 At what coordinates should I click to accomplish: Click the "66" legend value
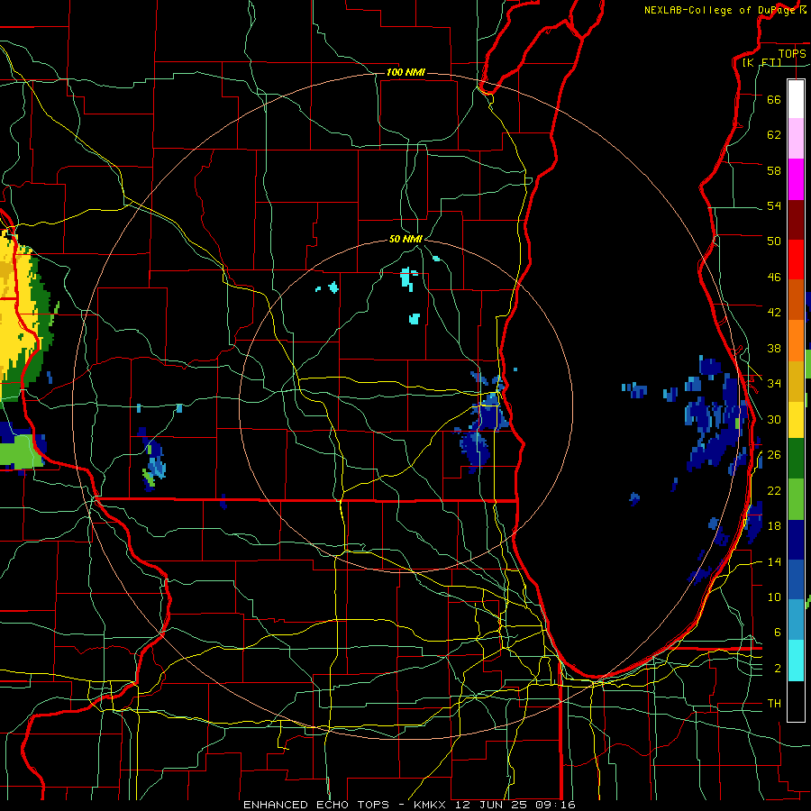774,99
